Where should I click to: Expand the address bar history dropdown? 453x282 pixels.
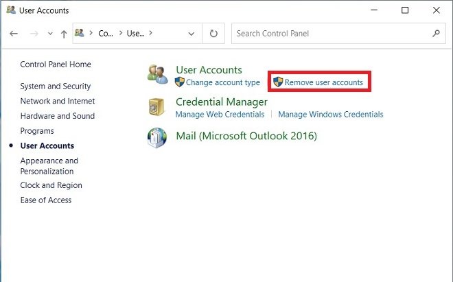pyautogui.click(x=191, y=34)
